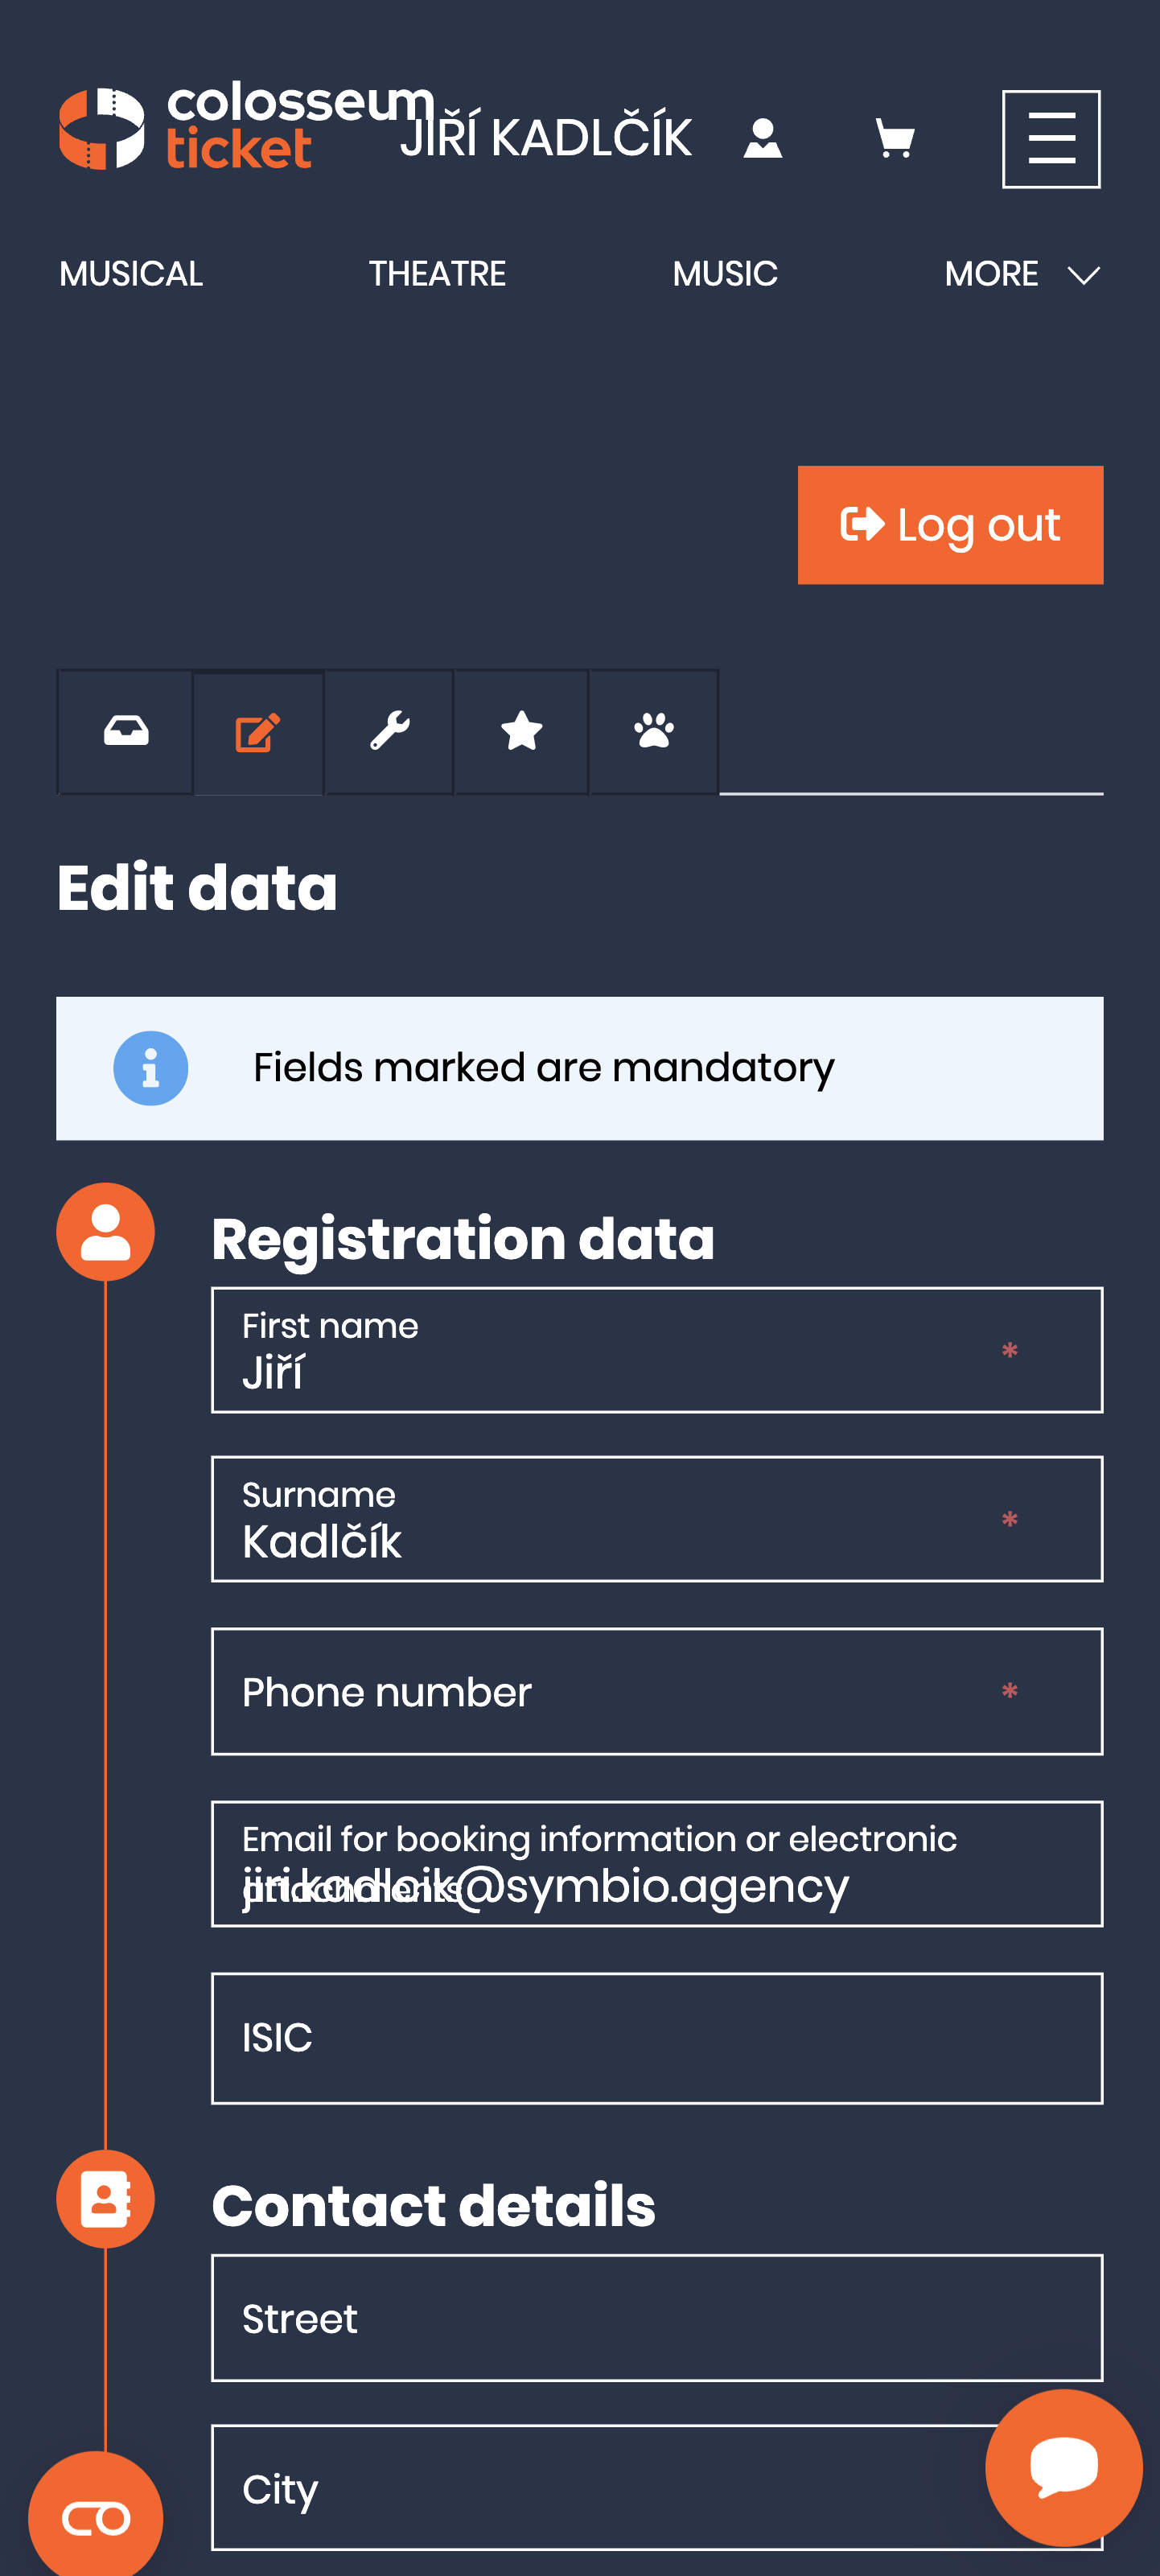Click the orange CO badge at bottom left
This screenshot has width=1160, height=2576.
pos(96,2519)
